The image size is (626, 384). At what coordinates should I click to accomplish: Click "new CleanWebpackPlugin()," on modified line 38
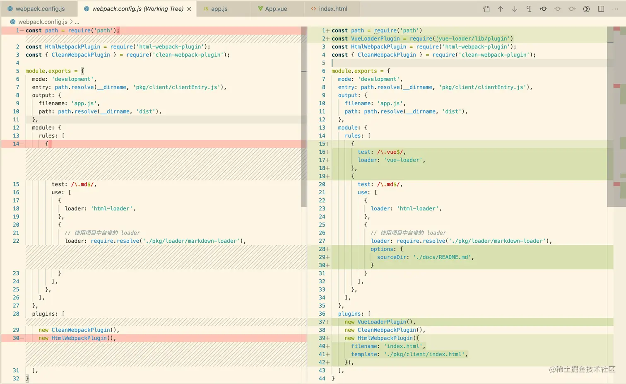(x=385, y=330)
